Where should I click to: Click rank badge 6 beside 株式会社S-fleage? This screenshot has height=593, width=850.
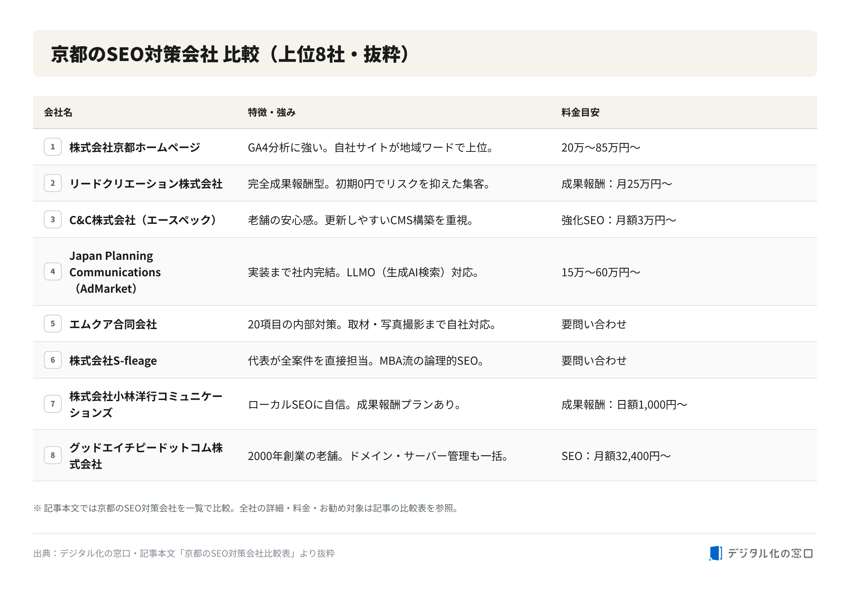click(x=52, y=360)
